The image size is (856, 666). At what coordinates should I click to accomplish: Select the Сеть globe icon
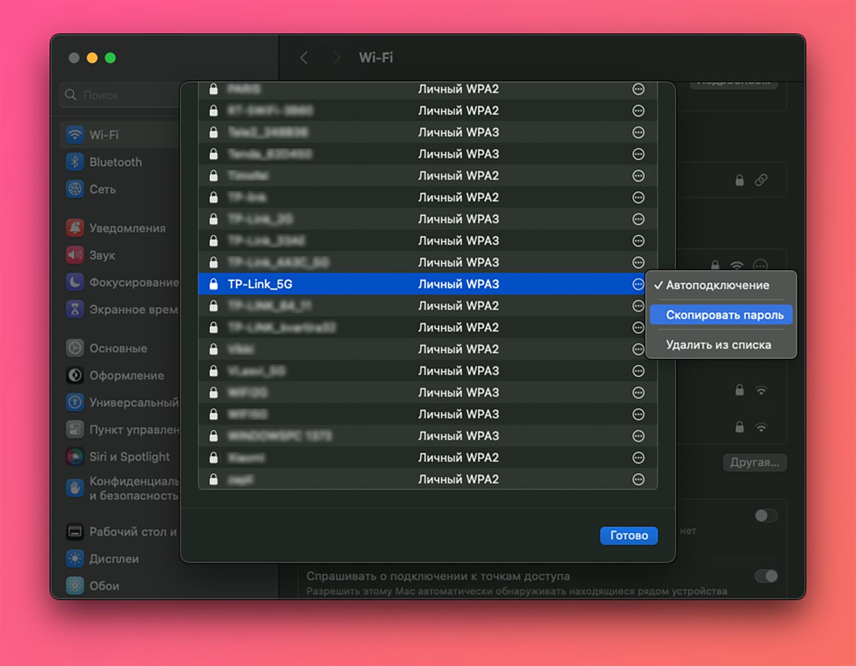pyautogui.click(x=75, y=189)
